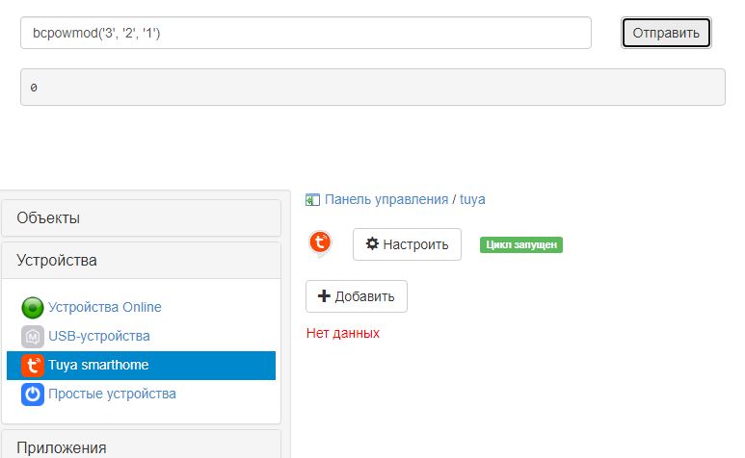The image size is (745, 458).
Task: Open the Устройства Online link
Action: tap(105, 308)
